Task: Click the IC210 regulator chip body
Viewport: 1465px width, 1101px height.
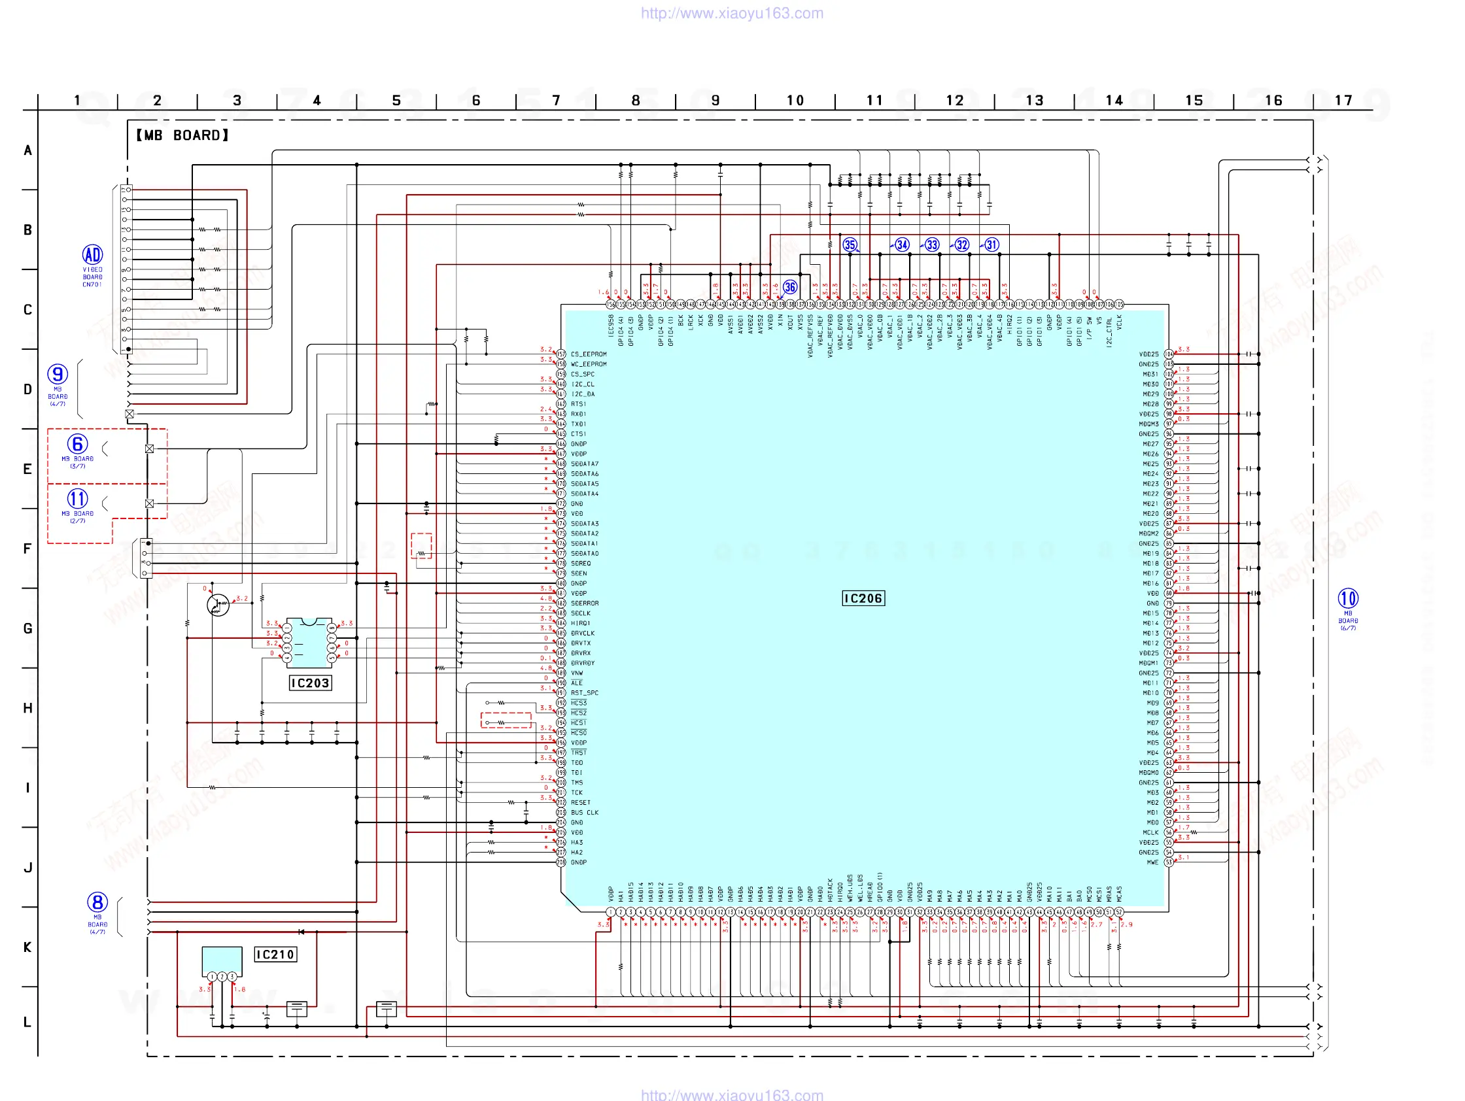Action: click(x=222, y=960)
